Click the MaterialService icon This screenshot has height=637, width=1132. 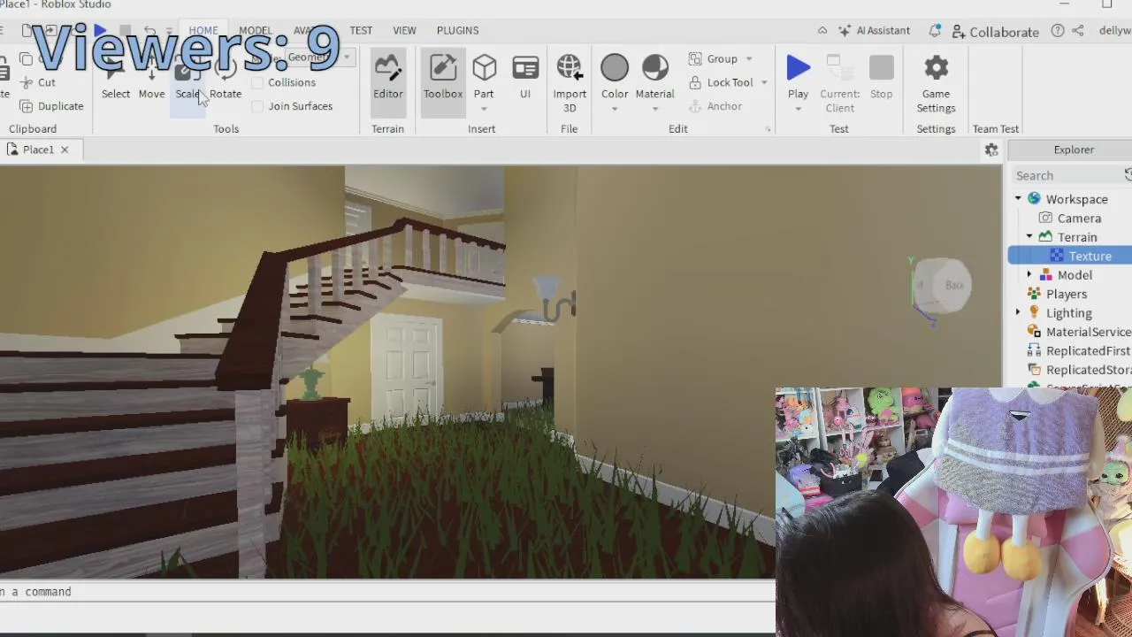pos(1034,332)
